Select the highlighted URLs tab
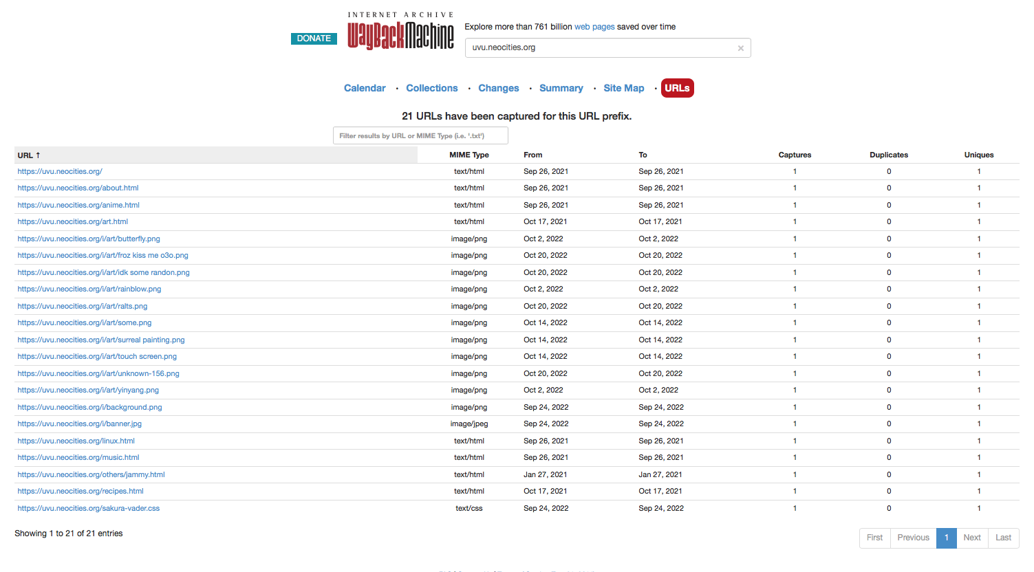The height and width of the screenshot is (572, 1034). (677, 88)
